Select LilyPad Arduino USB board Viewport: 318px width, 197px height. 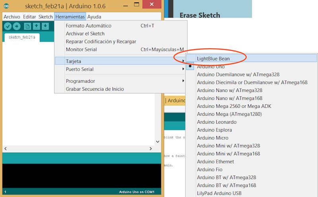coord(252,193)
